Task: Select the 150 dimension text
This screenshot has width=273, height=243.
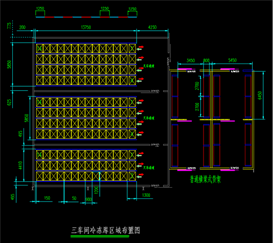Action: (47, 198)
